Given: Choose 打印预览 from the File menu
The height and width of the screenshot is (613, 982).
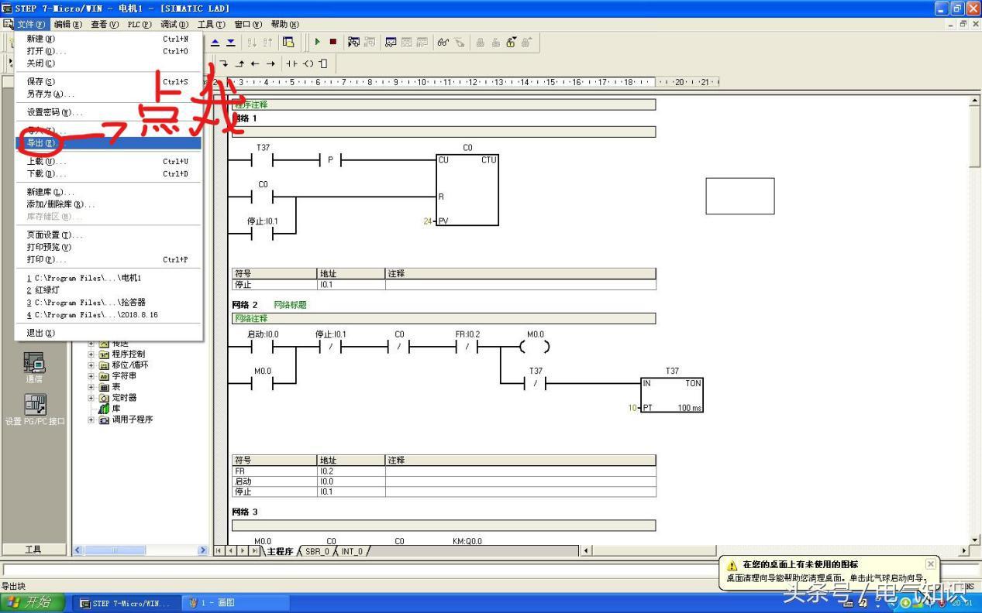Looking at the screenshot, I should [109, 247].
